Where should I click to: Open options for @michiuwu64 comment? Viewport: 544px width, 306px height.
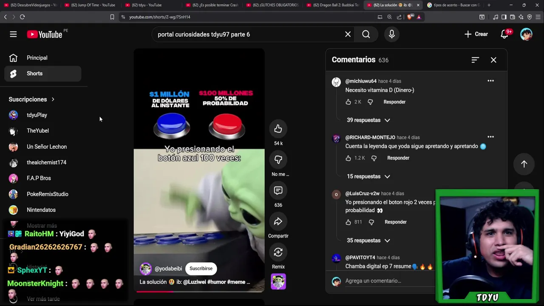[x=490, y=81]
